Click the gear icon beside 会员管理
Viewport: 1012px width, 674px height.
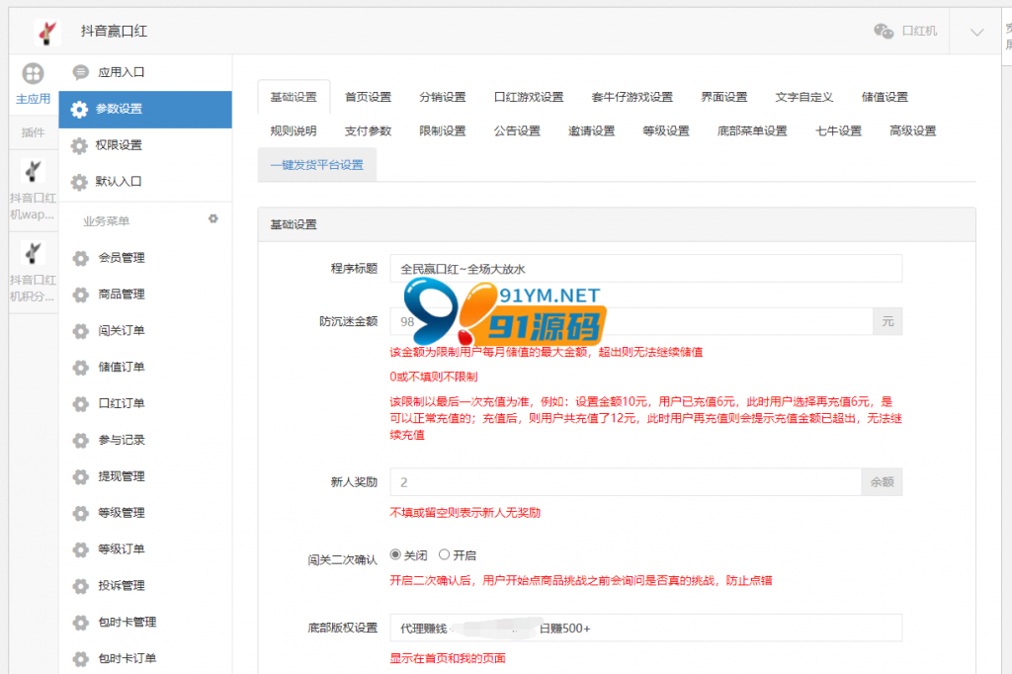81,258
